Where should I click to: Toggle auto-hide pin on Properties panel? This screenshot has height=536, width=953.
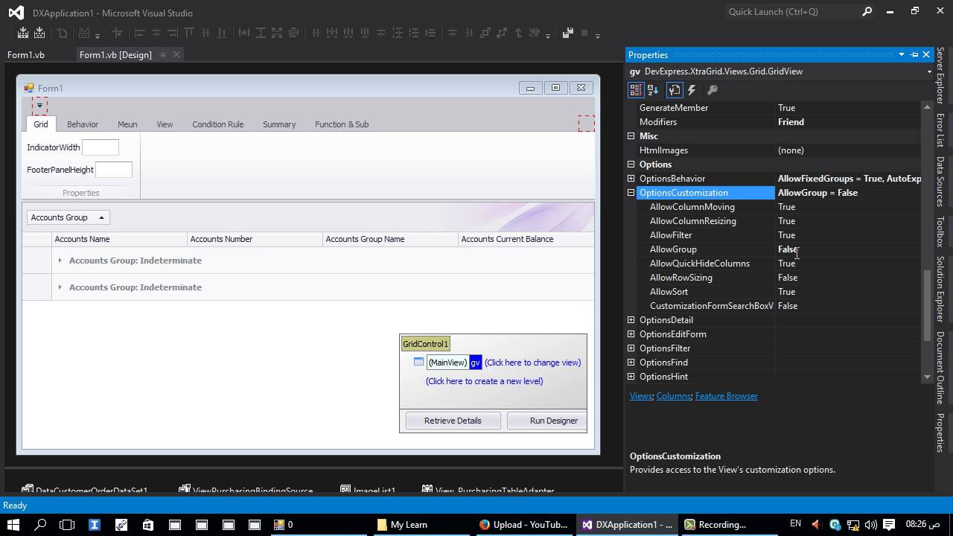[x=914, y=54]
